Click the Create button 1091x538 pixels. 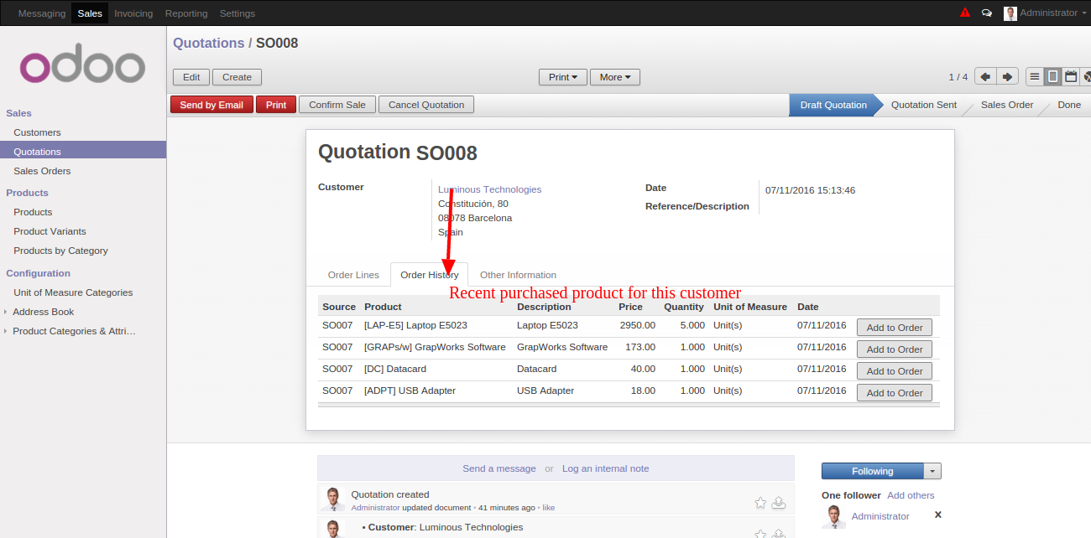pyautogui.click(x=237, y=77)
